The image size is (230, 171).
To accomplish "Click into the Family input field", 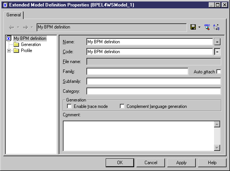I will click(137, 71).
